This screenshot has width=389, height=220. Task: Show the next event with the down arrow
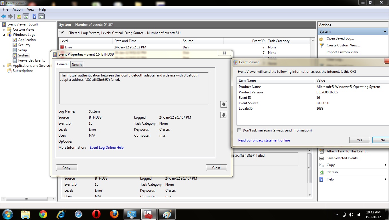224,115
